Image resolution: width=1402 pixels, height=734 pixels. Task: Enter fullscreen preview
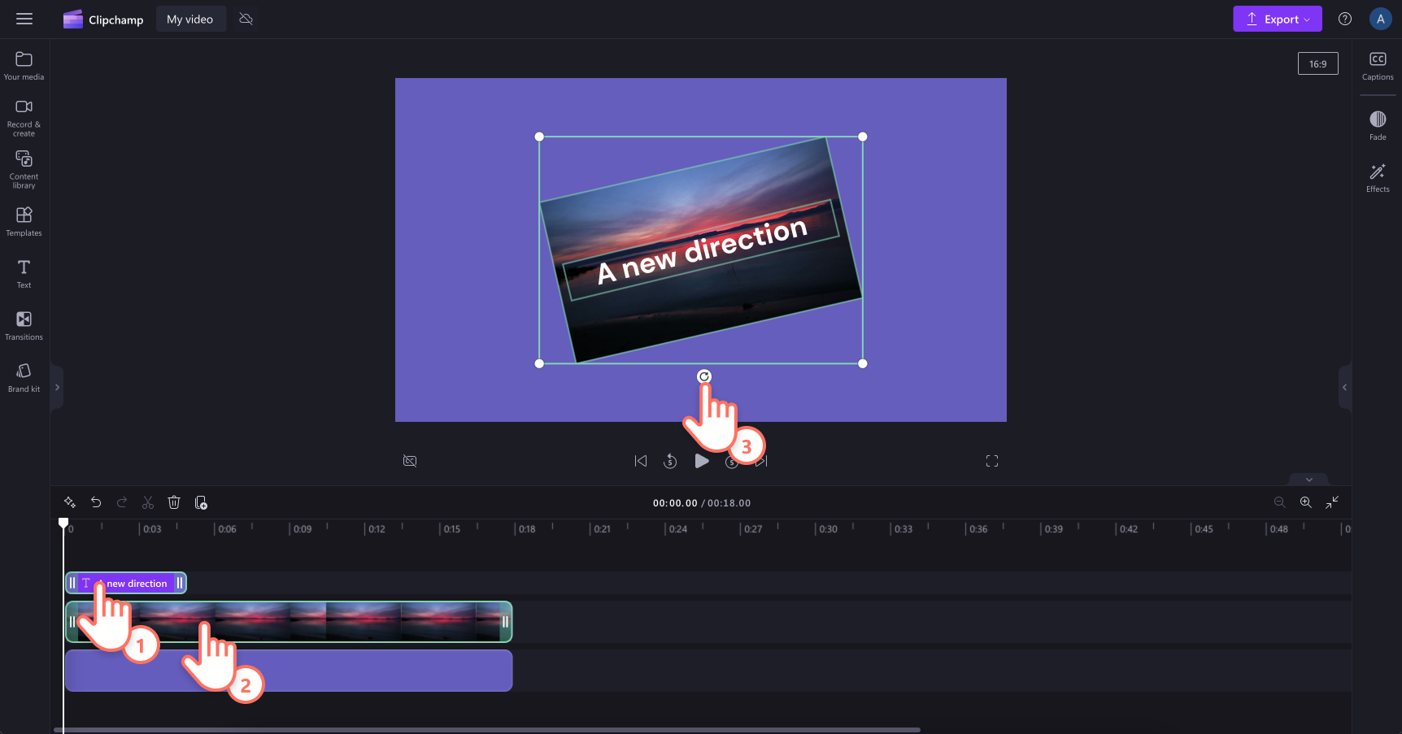[x=992, y=461]
